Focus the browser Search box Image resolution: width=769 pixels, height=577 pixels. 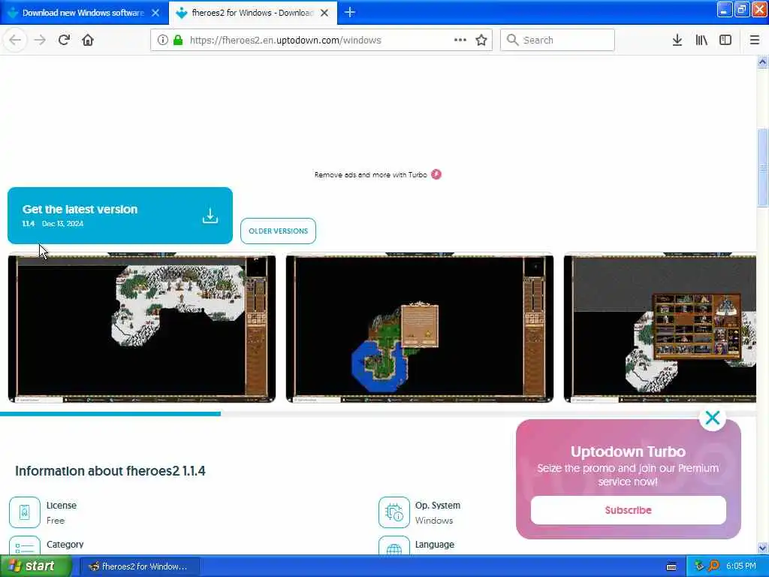coord(557,40)
